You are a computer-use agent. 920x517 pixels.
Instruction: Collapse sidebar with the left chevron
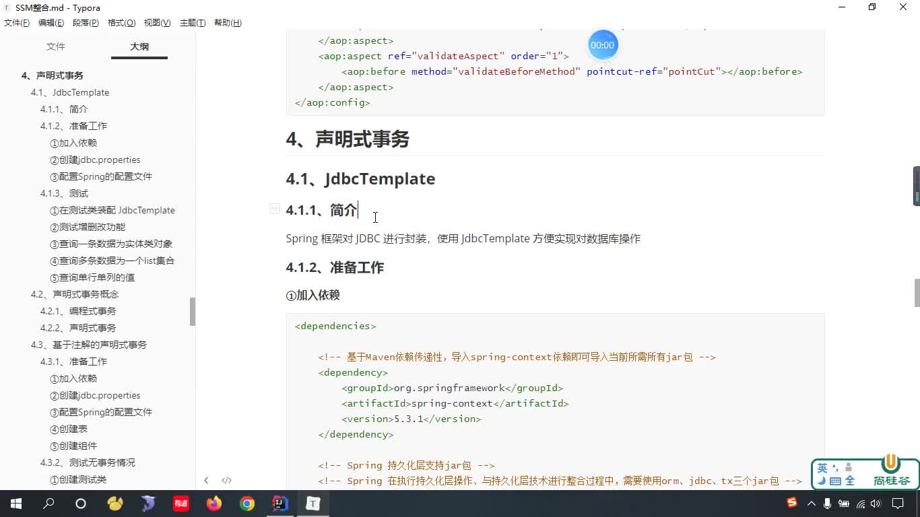click(x=206, y=480)
